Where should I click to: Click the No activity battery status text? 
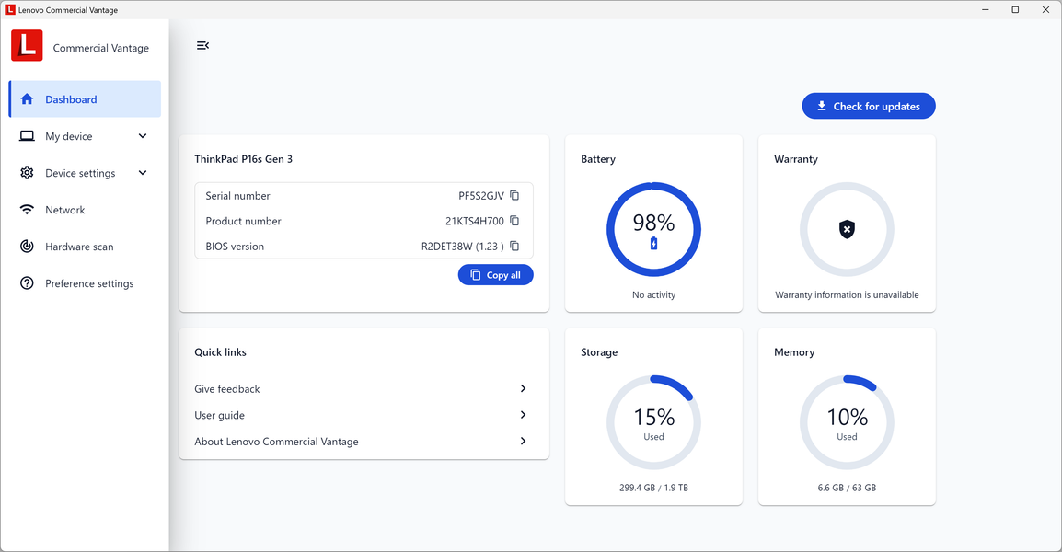point(653,294)
